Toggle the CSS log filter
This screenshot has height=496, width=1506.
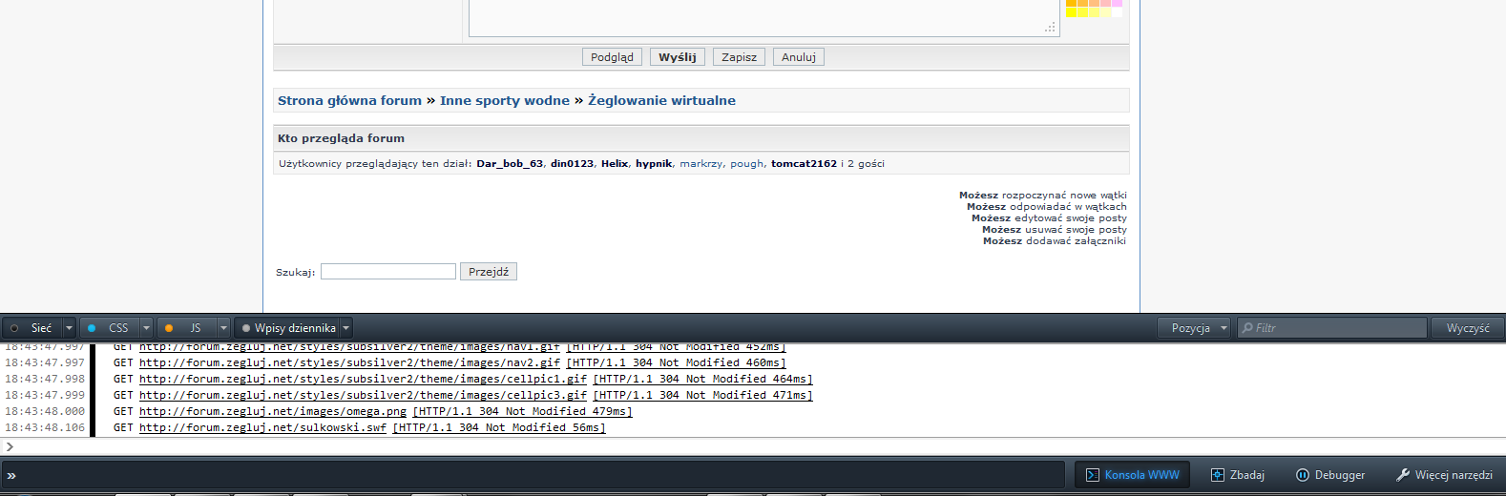click(109, 328)
